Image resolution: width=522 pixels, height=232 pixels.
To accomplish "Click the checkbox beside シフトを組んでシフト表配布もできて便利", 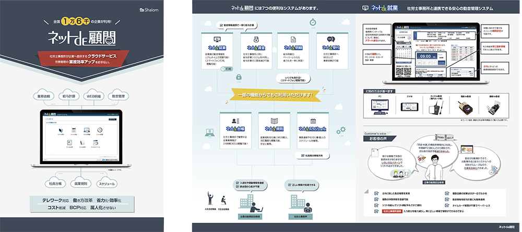I will (376, 205).
